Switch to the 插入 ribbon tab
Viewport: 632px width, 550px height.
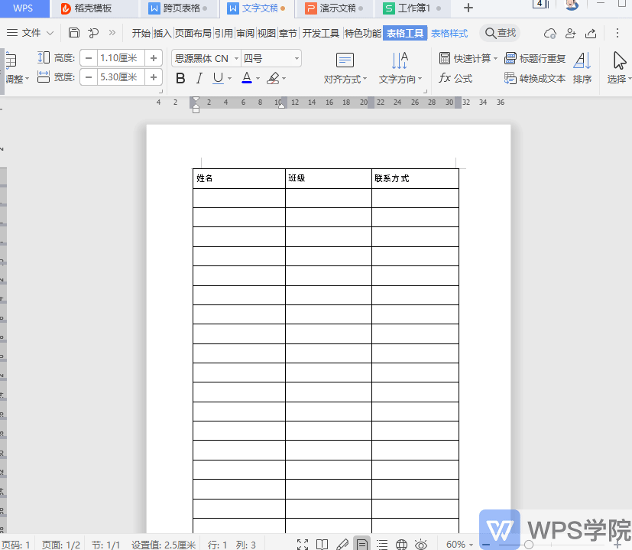pyautogui.click(x=163, y=33)
